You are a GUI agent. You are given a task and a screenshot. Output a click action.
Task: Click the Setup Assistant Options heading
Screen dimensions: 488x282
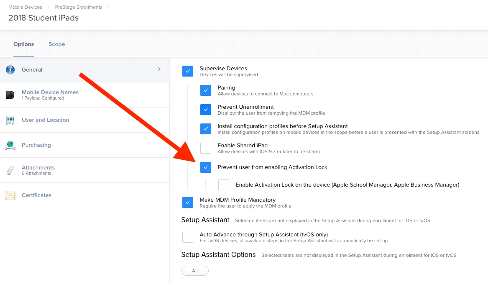pos(218,255)
